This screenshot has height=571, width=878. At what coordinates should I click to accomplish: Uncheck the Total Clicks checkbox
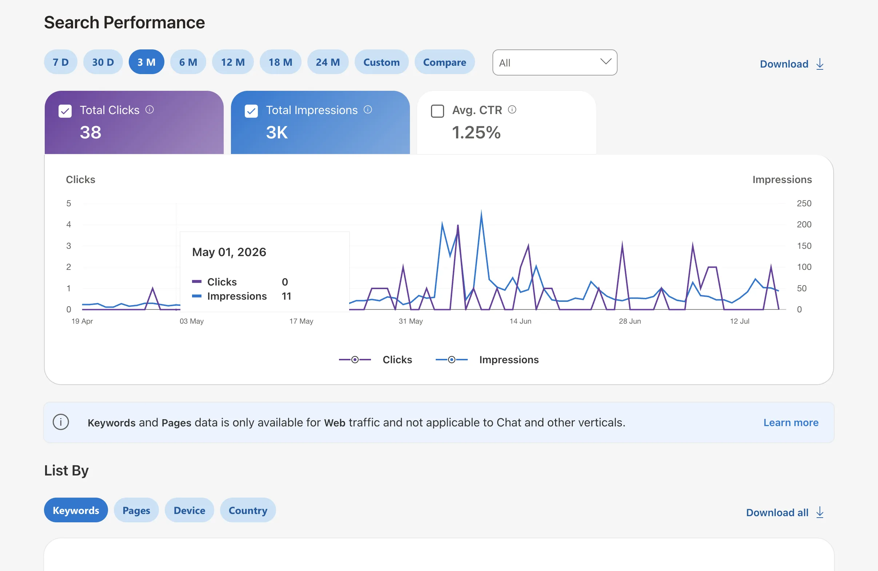(65, 111)
